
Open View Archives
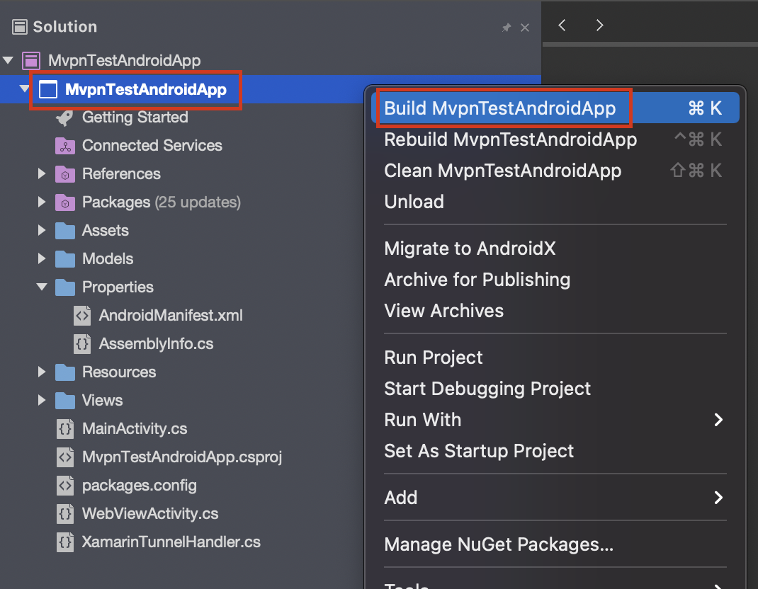(x=555, y=311)
